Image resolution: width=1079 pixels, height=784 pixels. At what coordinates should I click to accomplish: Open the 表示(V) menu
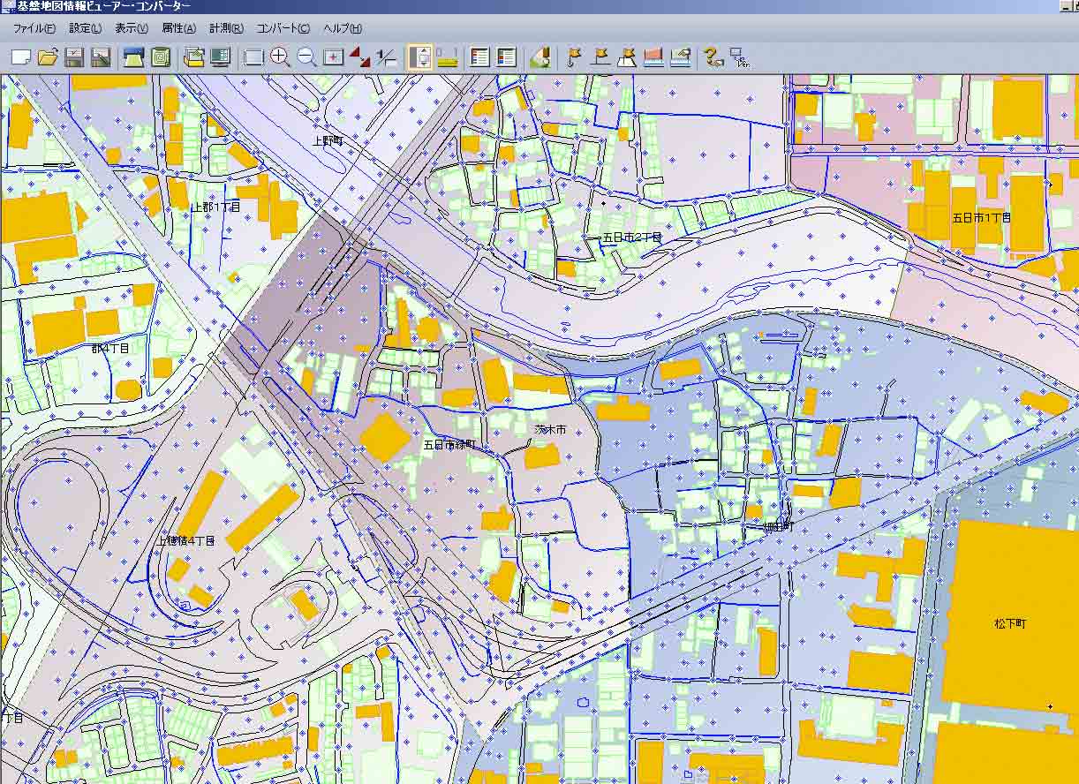[132, 28]
